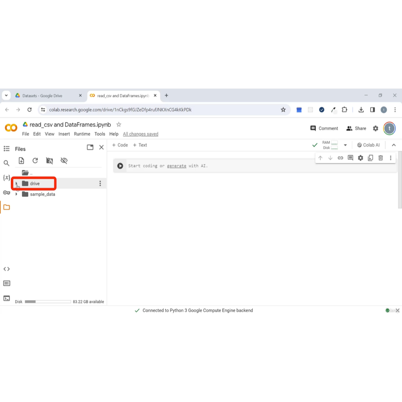The width and height of the screenshot is (402, 402).
Task: Open the browser tab search dropdown
Action: click(6, 95)
